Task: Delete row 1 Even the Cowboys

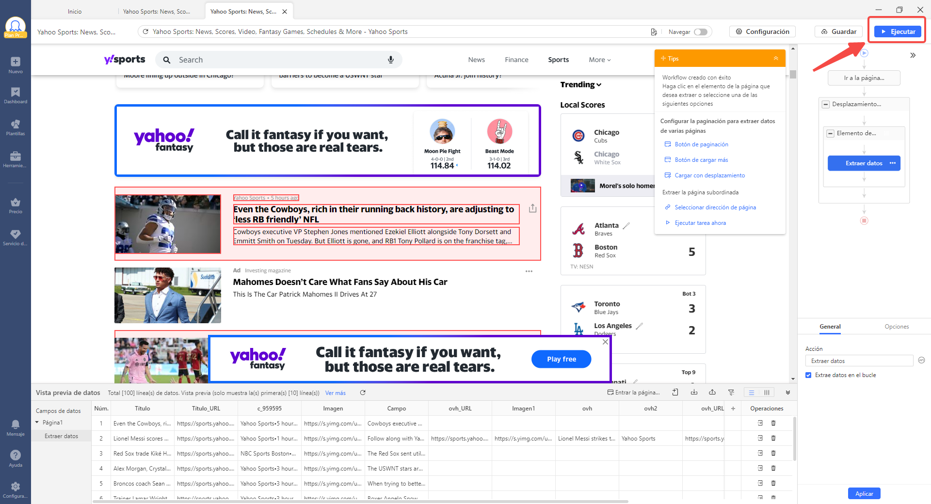Action: (x=773, y=423)
